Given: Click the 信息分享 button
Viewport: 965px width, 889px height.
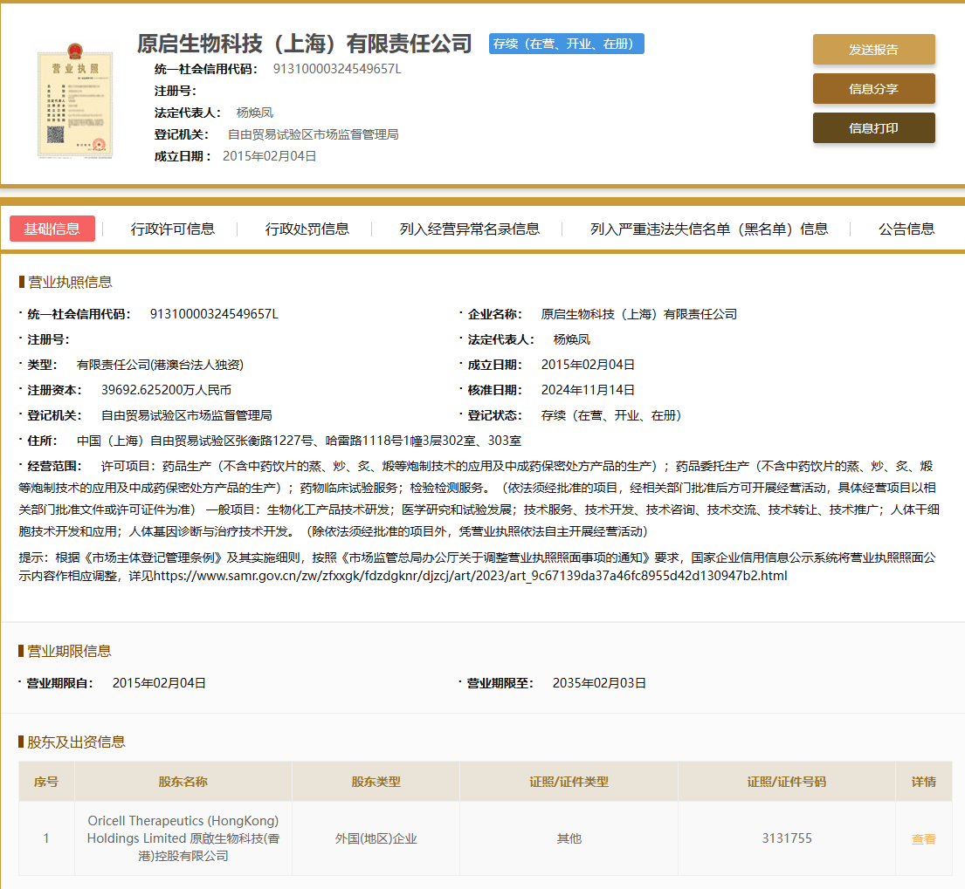Looking at the screenshot, I should pyautogui.click(x=873, y=88).
